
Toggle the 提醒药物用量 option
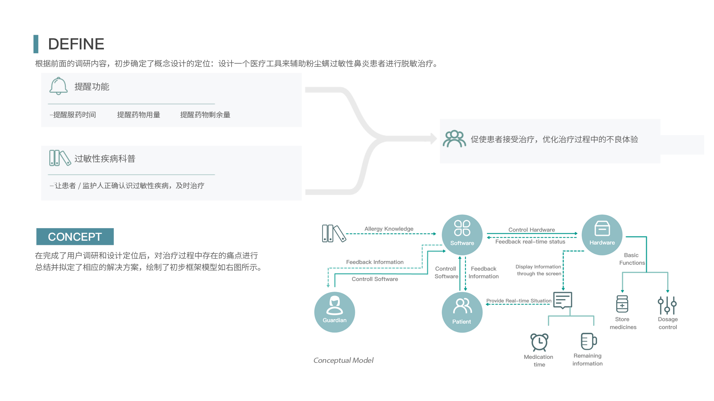139,115
